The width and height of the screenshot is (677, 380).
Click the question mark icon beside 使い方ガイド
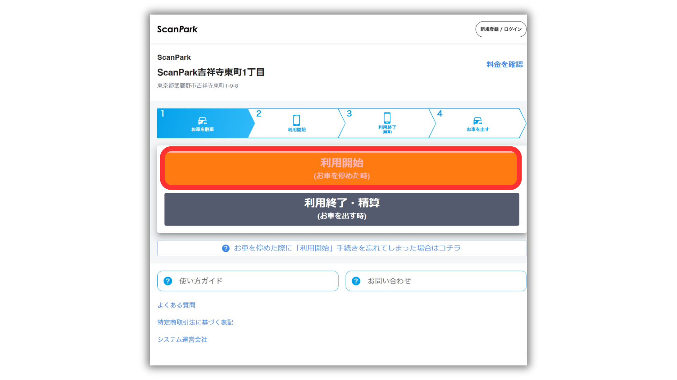pyautogui.click(x=168, y=281)
